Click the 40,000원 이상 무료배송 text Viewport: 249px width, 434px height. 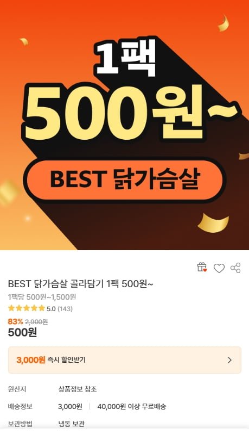[x=132, y=407]
